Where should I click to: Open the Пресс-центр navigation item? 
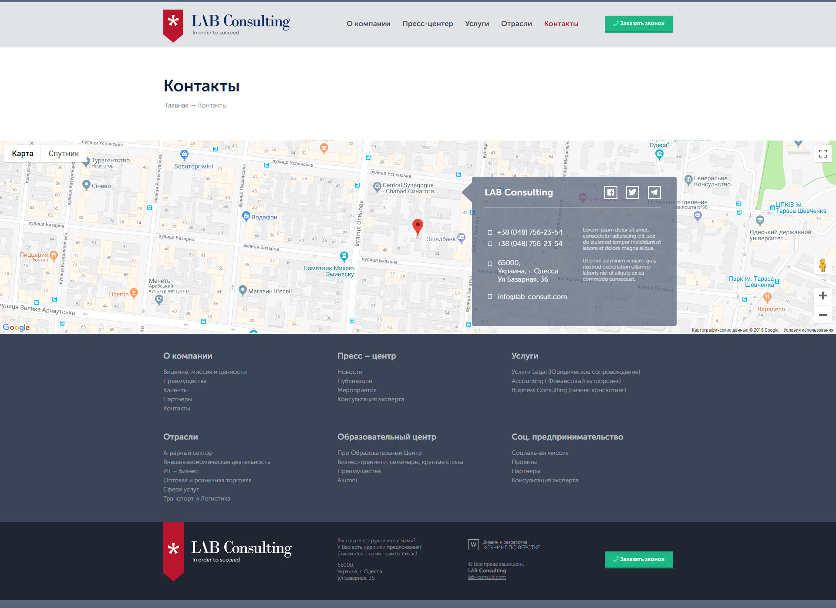pyautogui.click(x=428, y=24)
